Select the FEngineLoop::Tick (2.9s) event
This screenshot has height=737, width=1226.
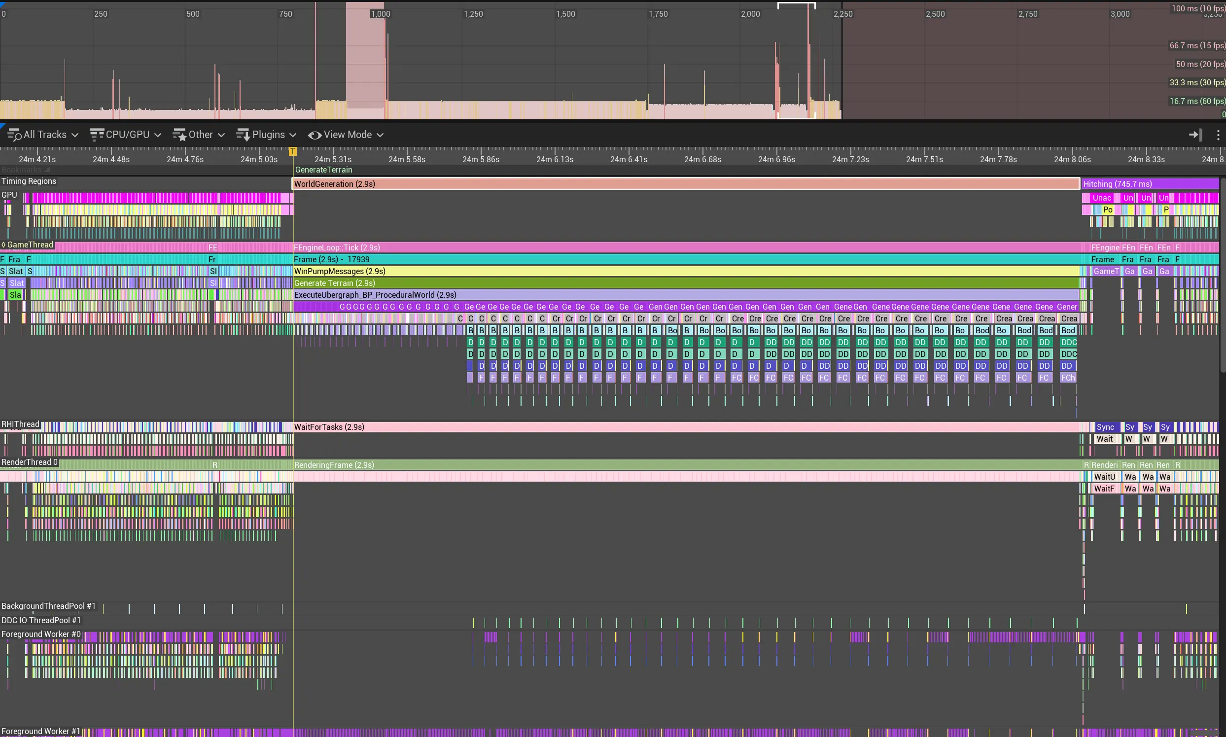point(686,247)
